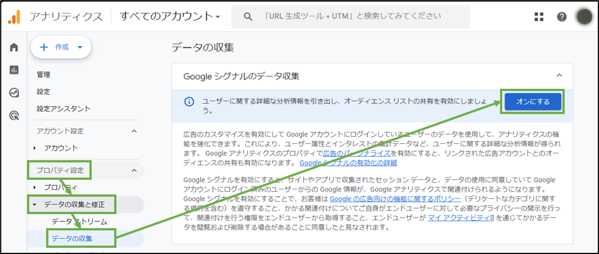Click the プロパティ設定 section label
Image resolution: width=599 pixels, height=254 pixels.
(60, 170)
